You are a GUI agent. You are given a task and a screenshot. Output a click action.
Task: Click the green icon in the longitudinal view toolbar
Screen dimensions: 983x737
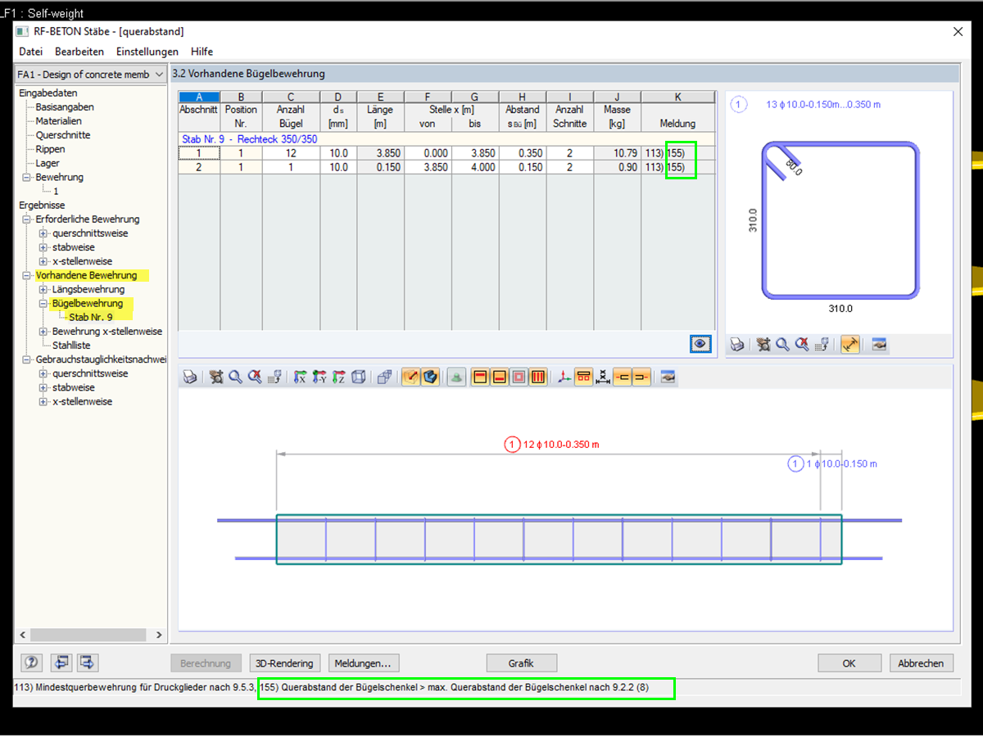pyautogui.click(x=456, y=377)
